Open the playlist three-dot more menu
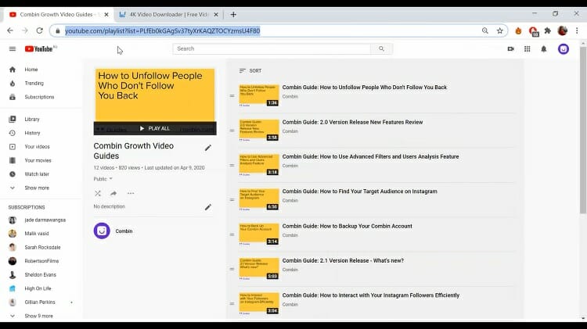The width and height of the screenshot is (587, 329). pos(130,193)
